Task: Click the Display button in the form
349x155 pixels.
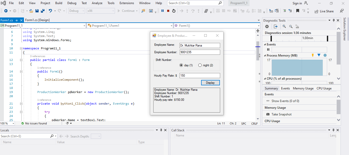Action: (x=210, y=83)
